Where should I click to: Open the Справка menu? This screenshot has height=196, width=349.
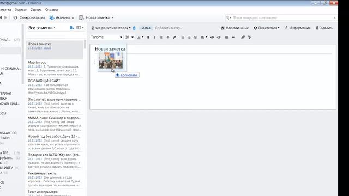(52, 10)
